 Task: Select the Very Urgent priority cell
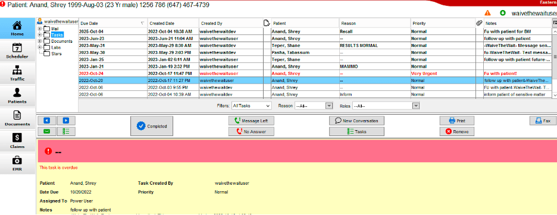(x=443, y=74)
